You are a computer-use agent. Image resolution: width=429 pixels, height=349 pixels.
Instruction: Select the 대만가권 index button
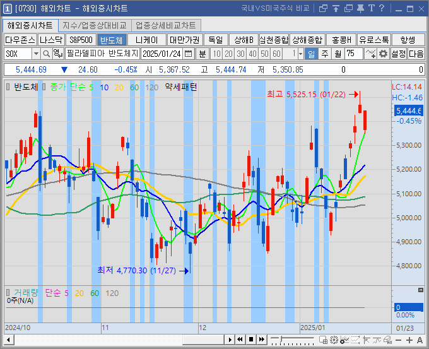point(185,40)
